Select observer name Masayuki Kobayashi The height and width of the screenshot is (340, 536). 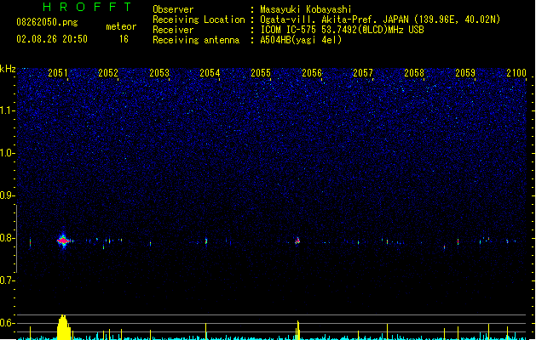tap(306, 9)
